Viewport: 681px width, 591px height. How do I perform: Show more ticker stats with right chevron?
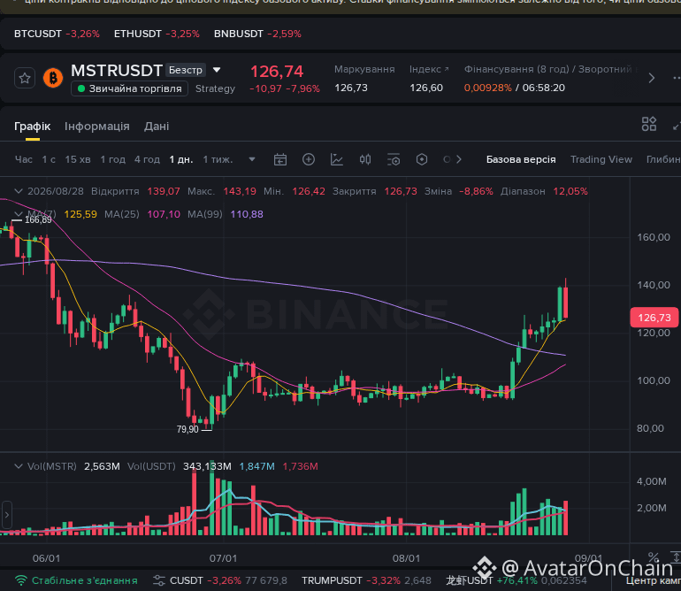(x=652, y=78)
